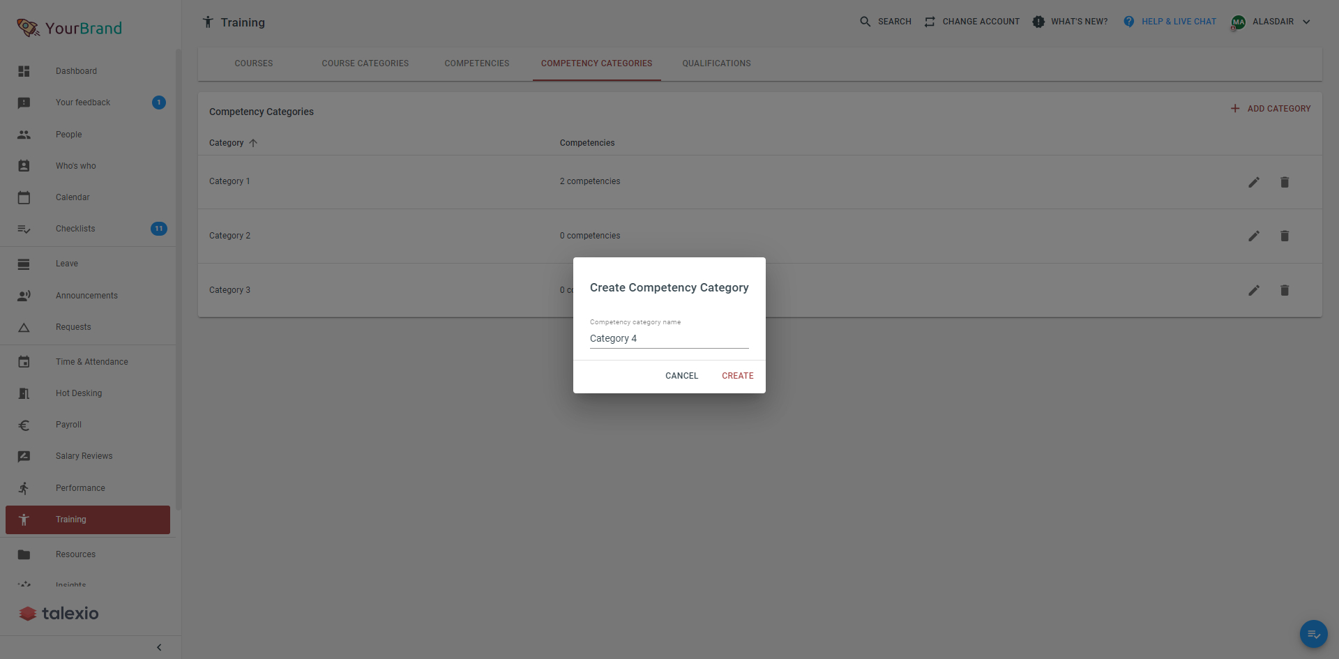This screenshot has width=1339, height=659.
Task: Switch to the Courses tab
Action: (254, 63)
